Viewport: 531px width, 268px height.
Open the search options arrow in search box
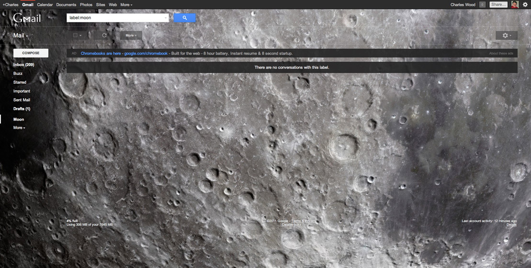(166, 18)
